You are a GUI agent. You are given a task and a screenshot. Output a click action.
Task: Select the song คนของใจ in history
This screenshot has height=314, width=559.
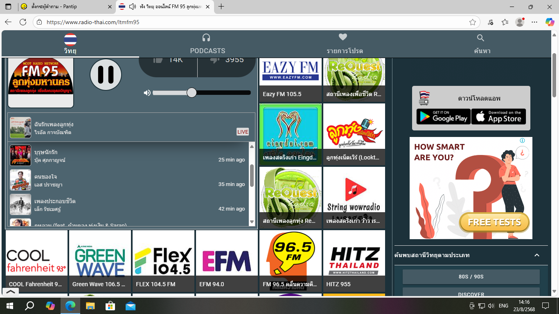pyautogui.click(x=128, y=180)
